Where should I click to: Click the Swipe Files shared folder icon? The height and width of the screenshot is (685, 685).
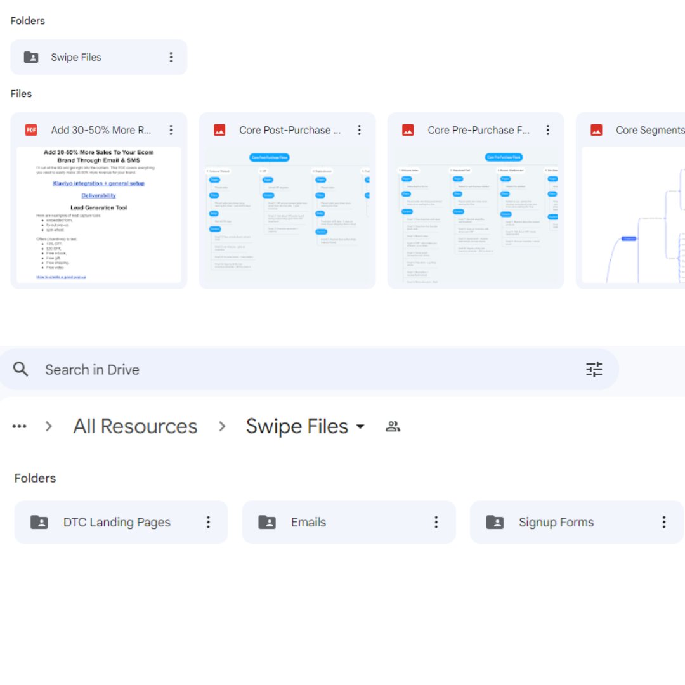(31, 57)
